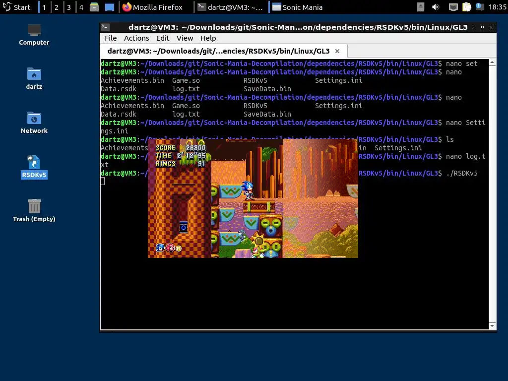Open the file manager launcher in taskbar
Image resolution: width=508 pixels, height=381 pixels.
point(94,7)
